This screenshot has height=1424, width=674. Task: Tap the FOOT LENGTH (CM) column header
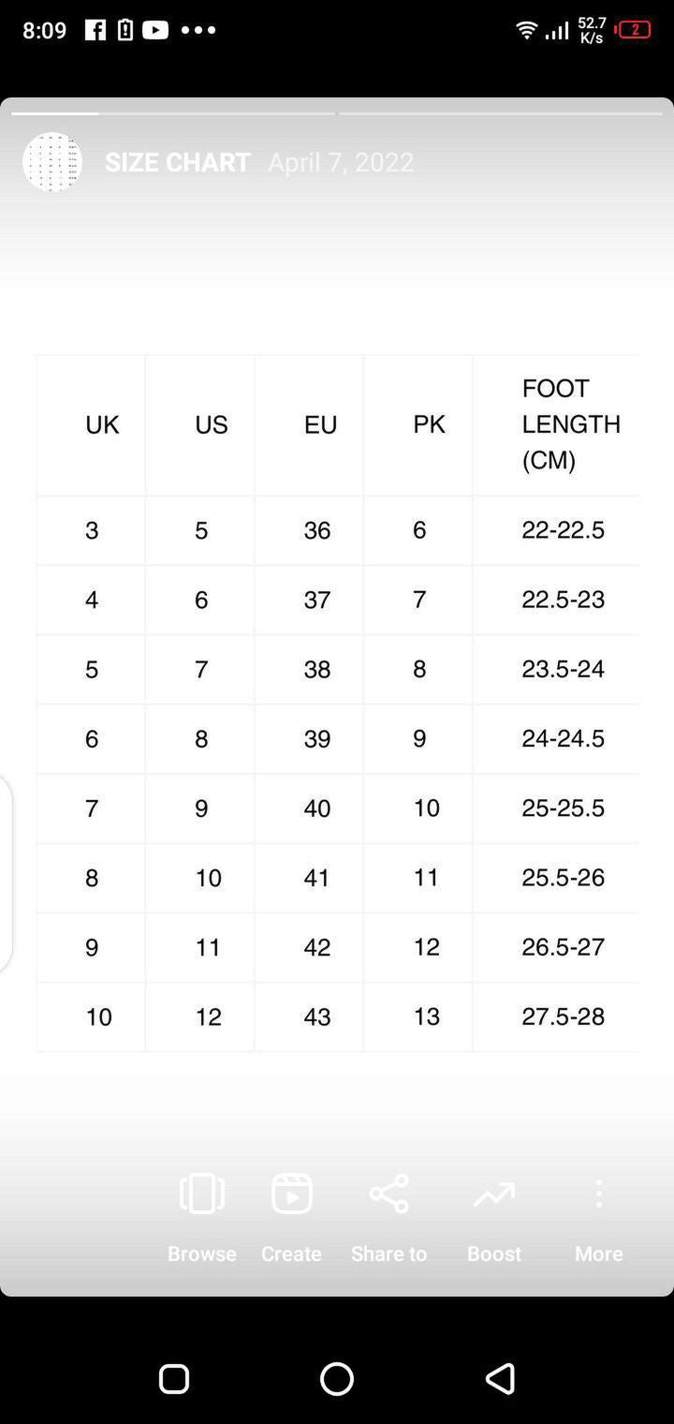[570, 424]
